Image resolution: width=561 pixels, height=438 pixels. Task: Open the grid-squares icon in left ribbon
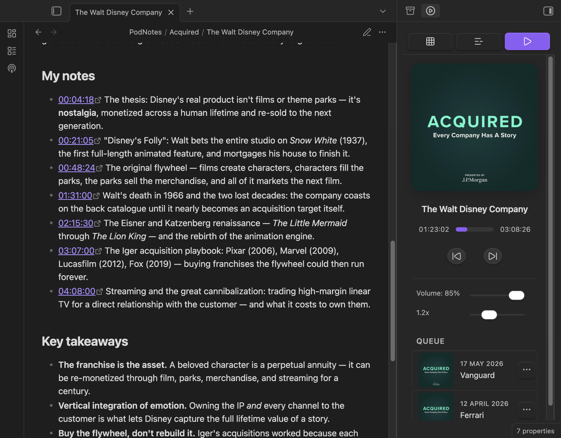[12, 34]
